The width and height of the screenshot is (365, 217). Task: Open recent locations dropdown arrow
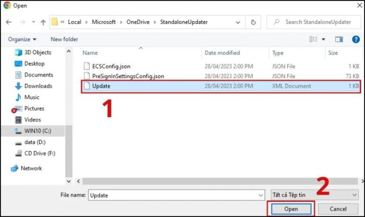pyautogui.click(x=33, y=22)
